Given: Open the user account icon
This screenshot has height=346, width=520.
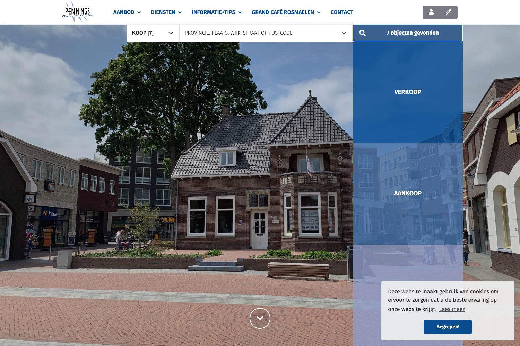Looking at the screenshot, I should pyautogui.click(x=431, y=12).
